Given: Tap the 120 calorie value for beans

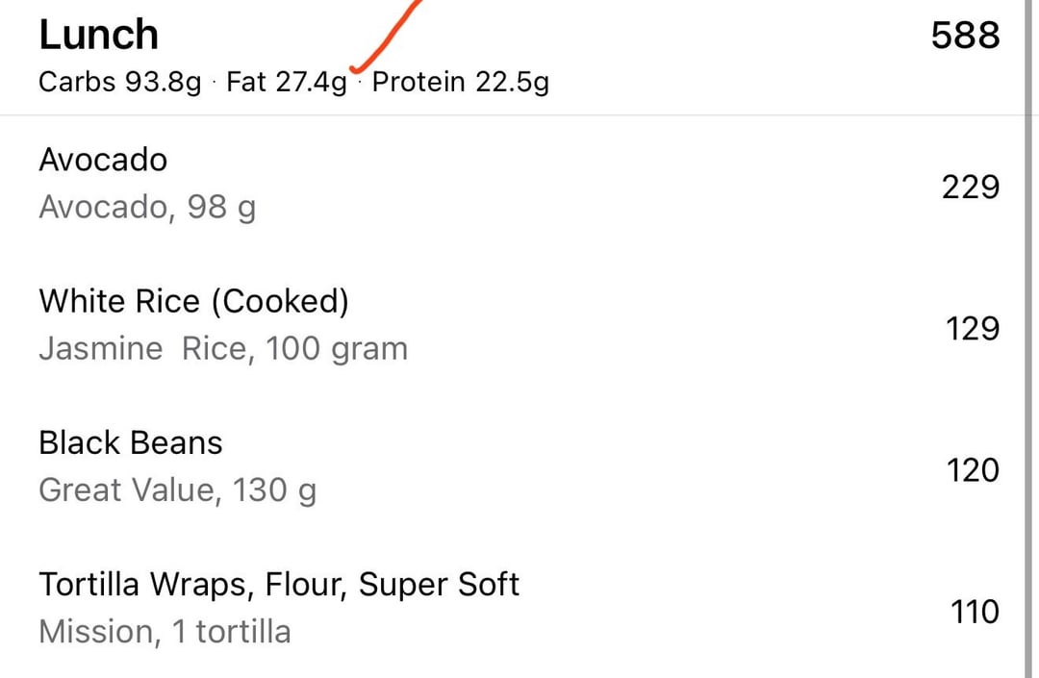Looking at the screenshot, I should (970, 470).
